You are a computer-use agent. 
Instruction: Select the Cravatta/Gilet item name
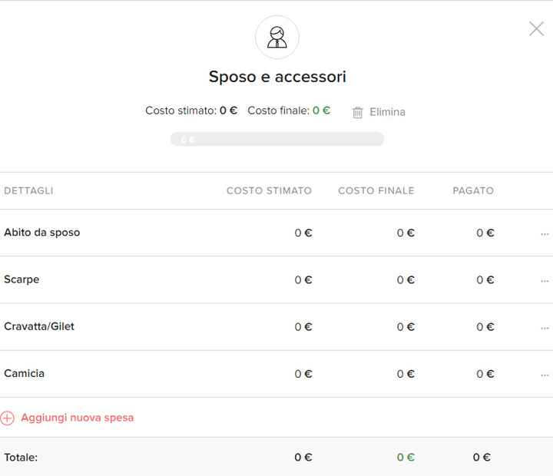coord(39,326)
